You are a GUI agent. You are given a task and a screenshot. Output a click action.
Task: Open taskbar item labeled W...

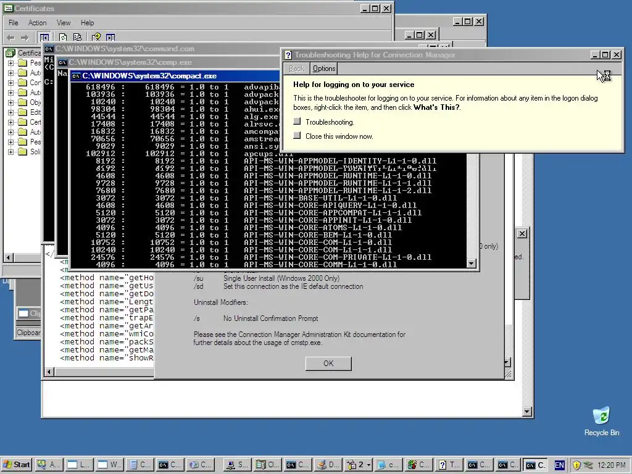[x=110, y=465]
